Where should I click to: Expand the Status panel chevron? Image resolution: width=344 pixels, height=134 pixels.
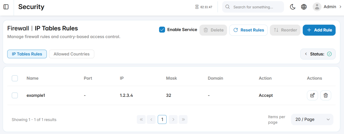(306, 54)
